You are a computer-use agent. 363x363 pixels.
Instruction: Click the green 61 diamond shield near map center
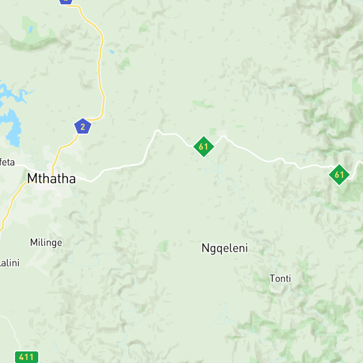pyautogui.click(x=203, y=147)
